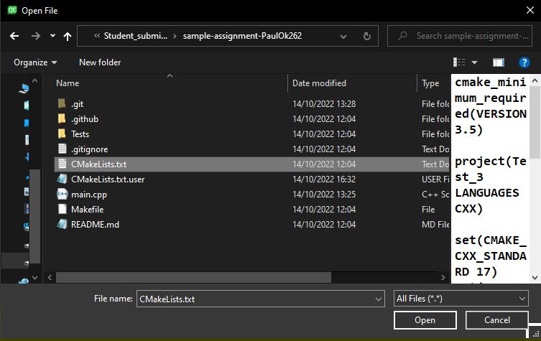This screenshot has width=541, height=341.
Task: Select the Tests folder icon
Action: (x=62, y=134)
